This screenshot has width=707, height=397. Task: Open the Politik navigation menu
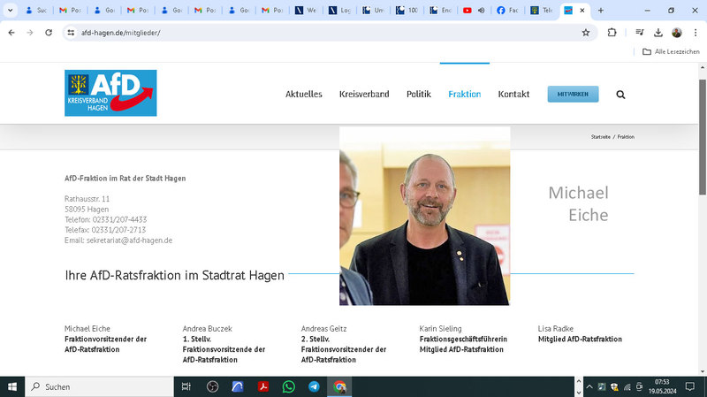419,95
